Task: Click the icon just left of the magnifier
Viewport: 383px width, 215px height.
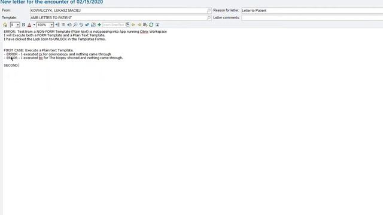Action: [x=69, y=24]
